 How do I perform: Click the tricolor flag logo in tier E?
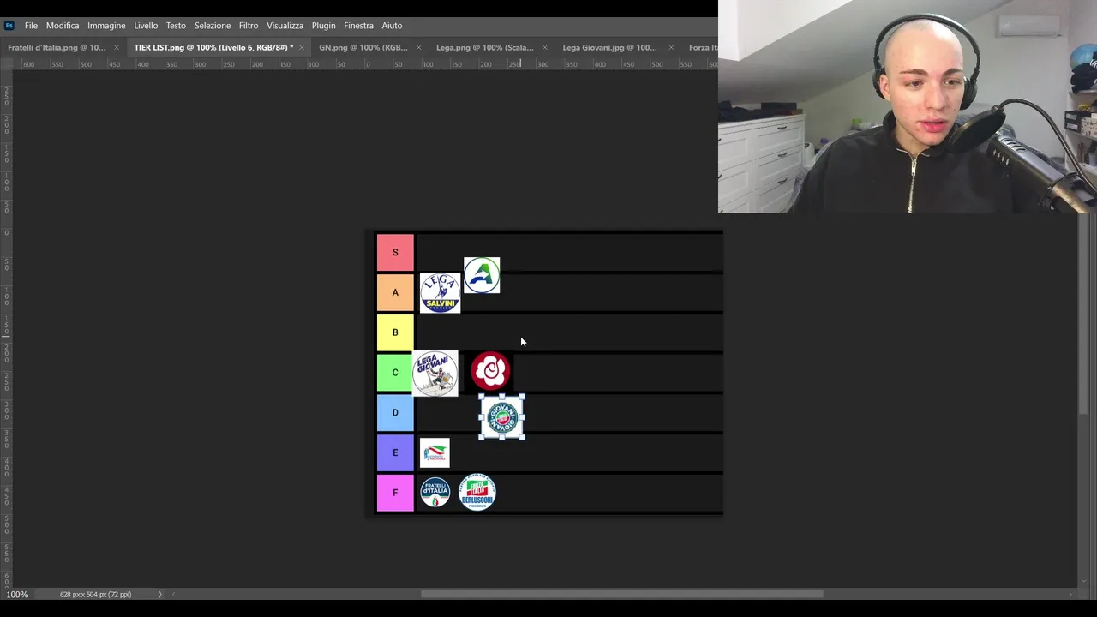pyautogui.click(x=435, y=452)
